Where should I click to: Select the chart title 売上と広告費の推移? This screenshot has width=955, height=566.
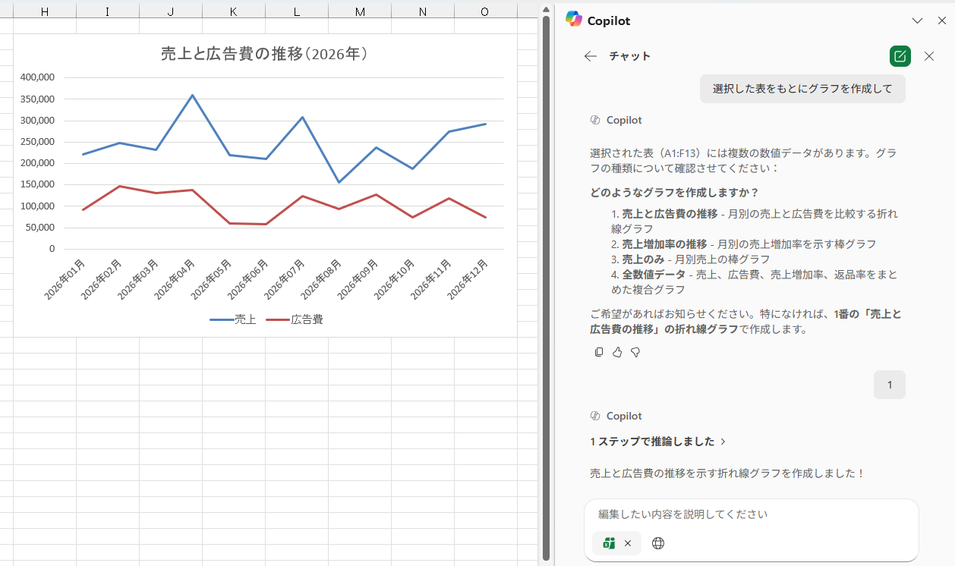tap(264, 54)
